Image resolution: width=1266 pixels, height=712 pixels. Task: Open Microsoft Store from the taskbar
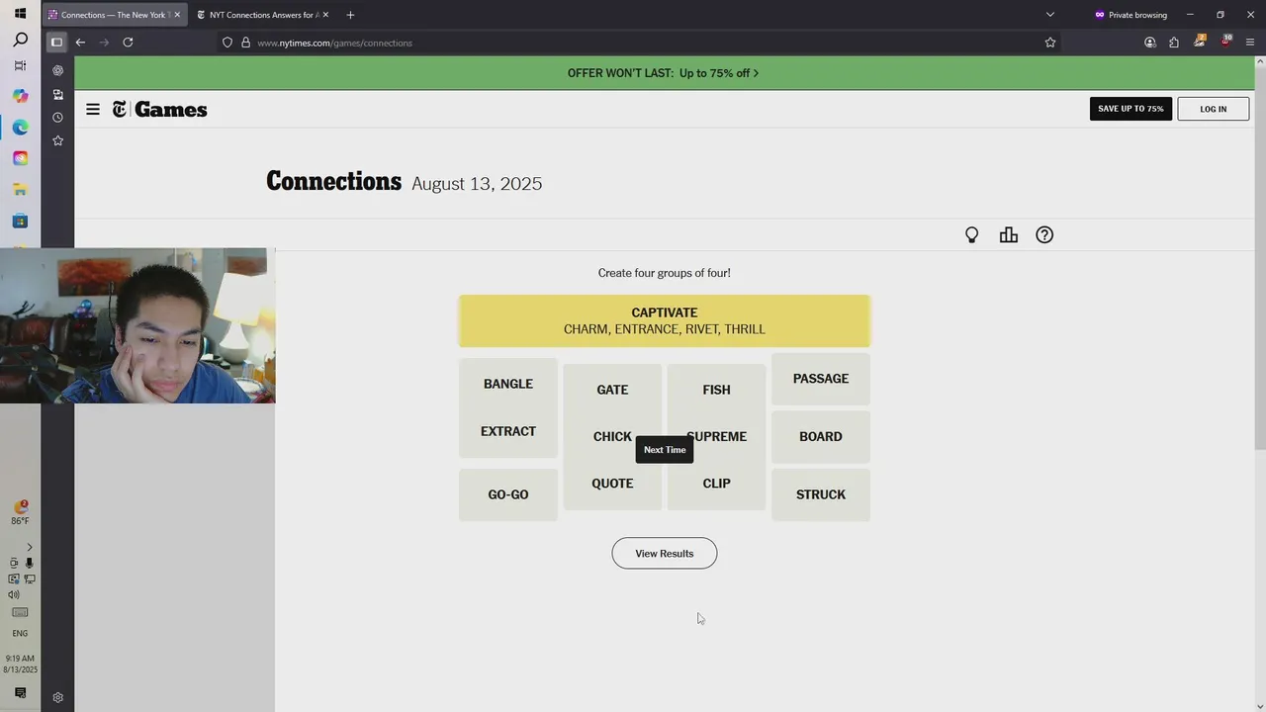(20, 221)
